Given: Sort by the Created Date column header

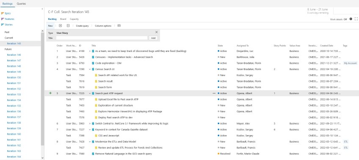Looking at the screenshot, I should 326,46.
